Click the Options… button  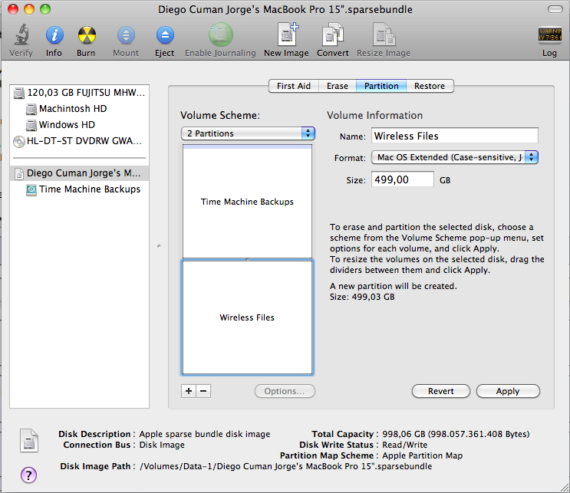point(285,391)
